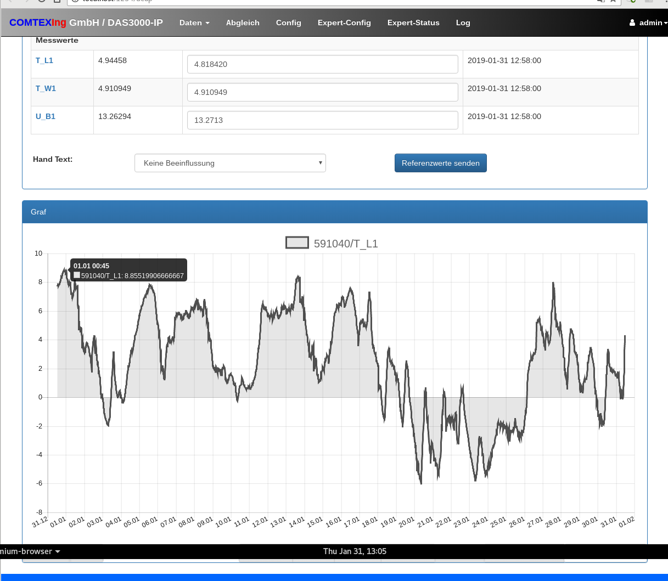
Task: Select the U_B1 reference input showing 13.2713
Action: (322, 120)
